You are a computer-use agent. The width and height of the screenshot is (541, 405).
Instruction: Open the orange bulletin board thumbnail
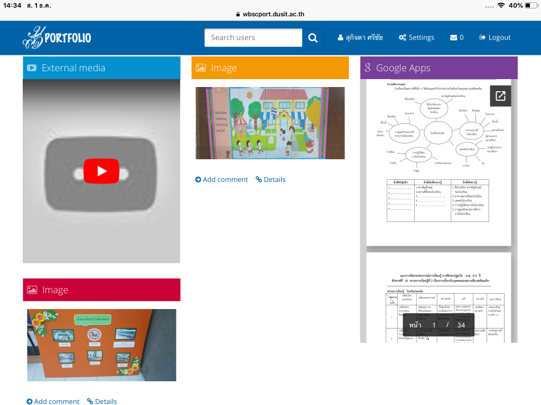(x=101, y=345)
